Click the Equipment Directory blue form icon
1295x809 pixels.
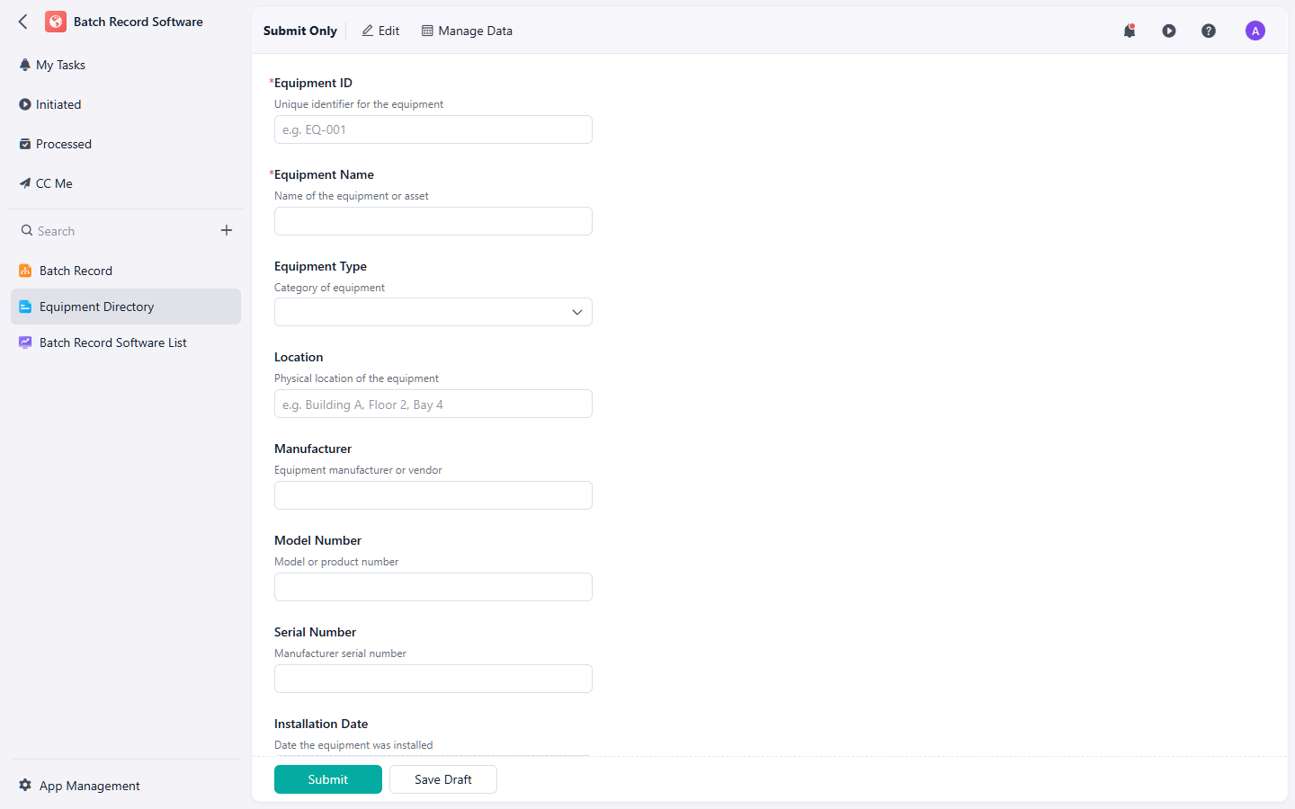[25, 307]
